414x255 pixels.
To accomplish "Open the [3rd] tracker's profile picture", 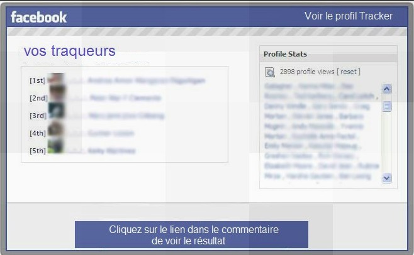I will coord(56,110).
